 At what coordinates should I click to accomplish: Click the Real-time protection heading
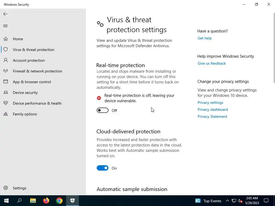pos(121,65)
